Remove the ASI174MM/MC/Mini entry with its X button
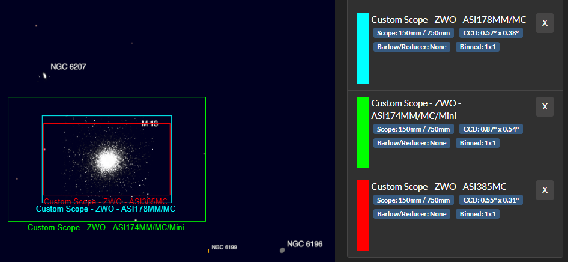Image resolution: width=568 pixels, height=262 pixels. pyautogui.click(x=545, y=106)
